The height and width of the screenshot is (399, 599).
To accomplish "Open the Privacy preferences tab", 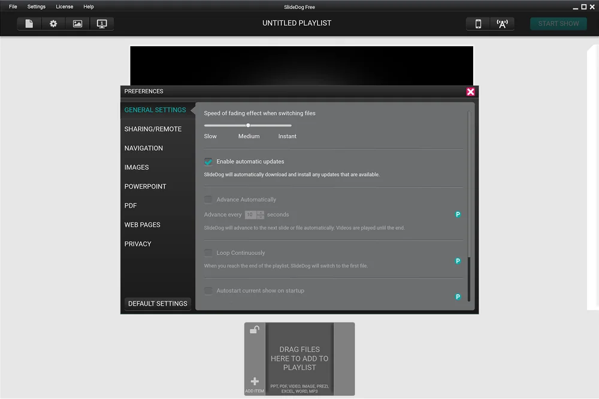I will [138, 243].
